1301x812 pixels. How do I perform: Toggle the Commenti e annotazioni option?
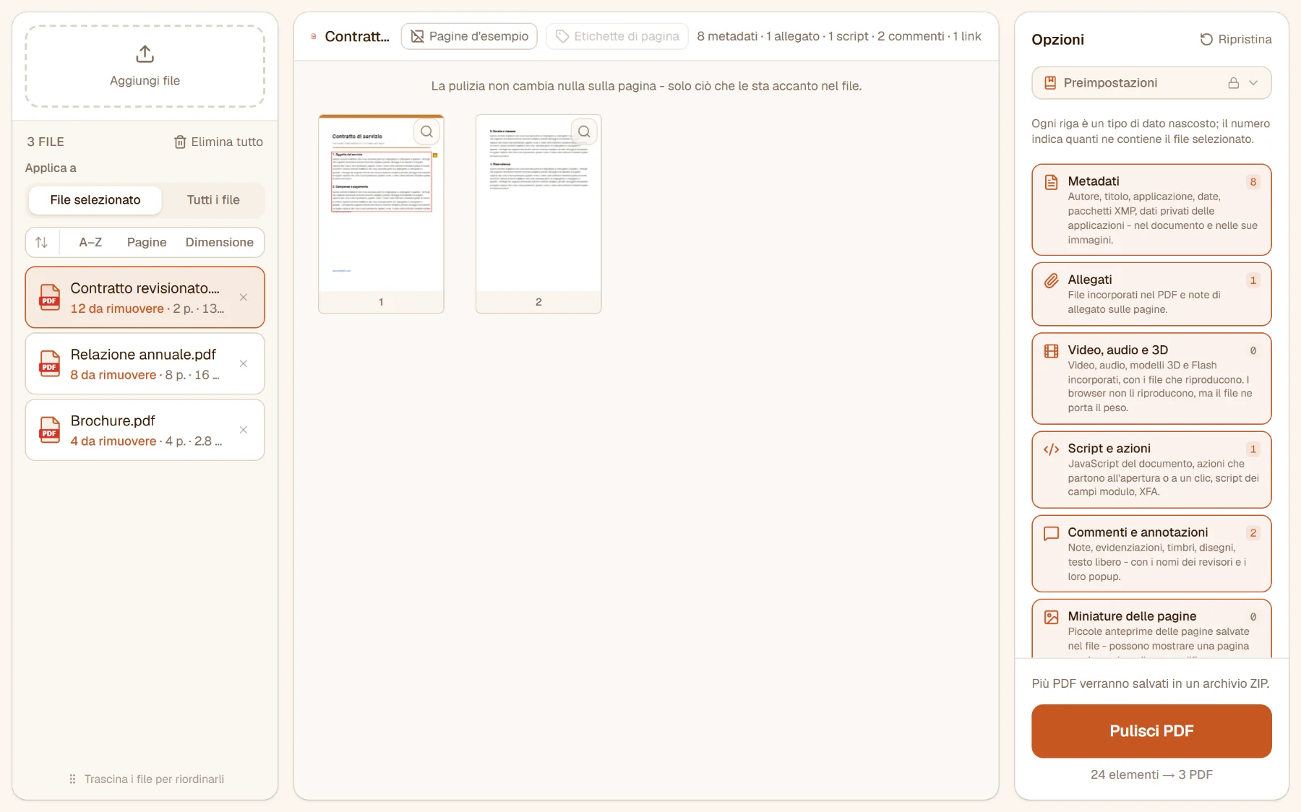1151,553
